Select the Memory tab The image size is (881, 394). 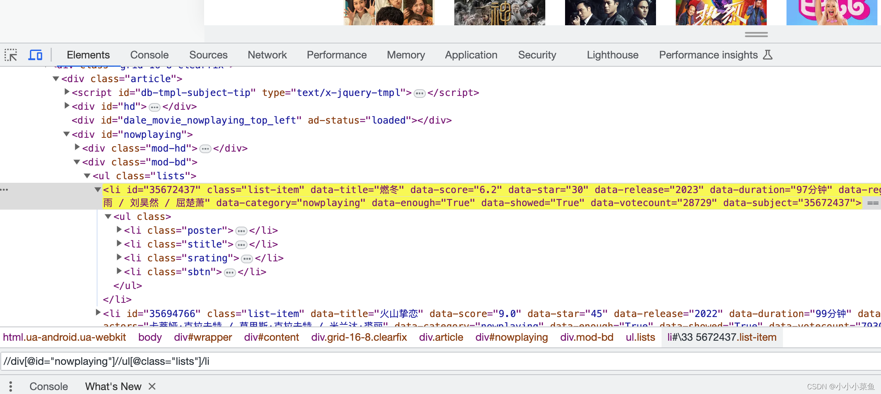click(406, 55)
